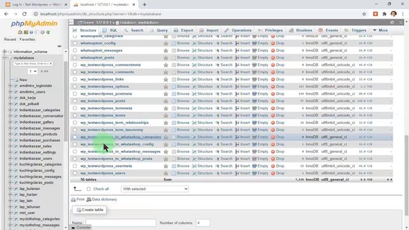This screenshot has width=409, height=230.
Task: Click Browse icon for wp_testwordpress_commentmeta row
Action: (x=174, y=65)
